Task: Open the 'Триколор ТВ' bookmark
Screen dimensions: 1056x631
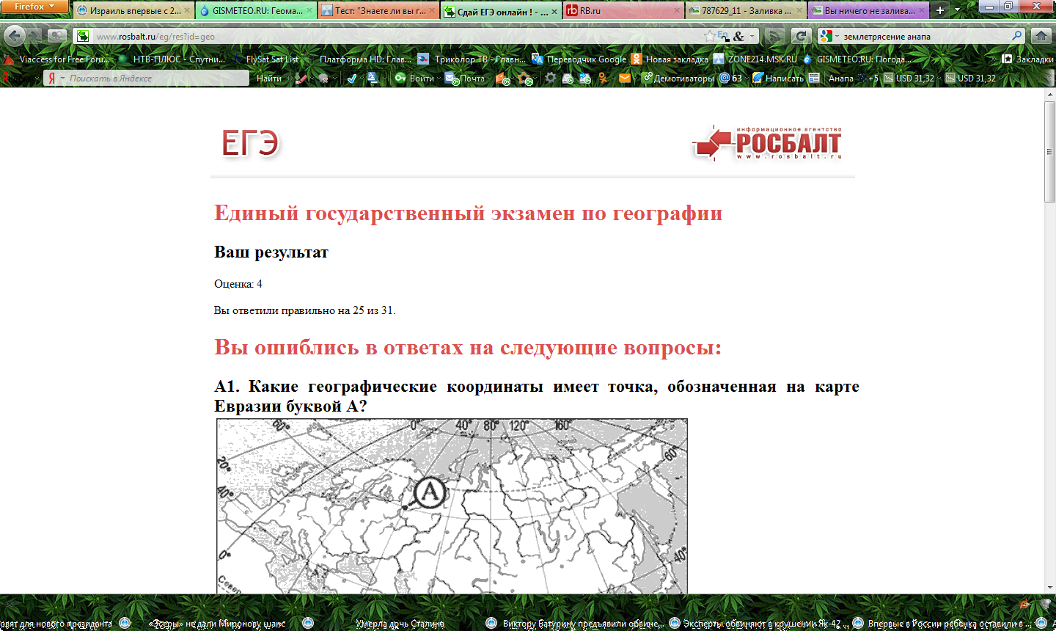Action: [x=472, y=59]
